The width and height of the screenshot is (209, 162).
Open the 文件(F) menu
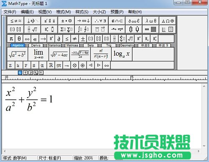tap(10, 12)
